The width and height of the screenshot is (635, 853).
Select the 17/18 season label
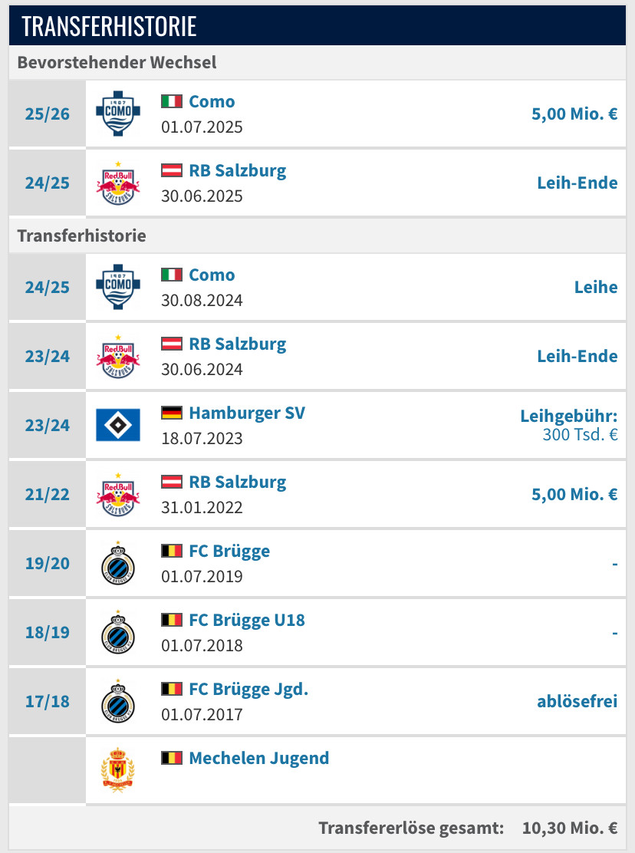(47, 701)
